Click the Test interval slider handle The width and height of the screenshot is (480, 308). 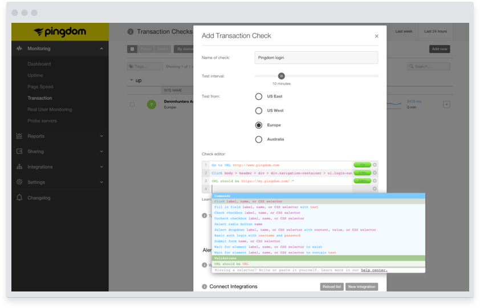point(281,76)
